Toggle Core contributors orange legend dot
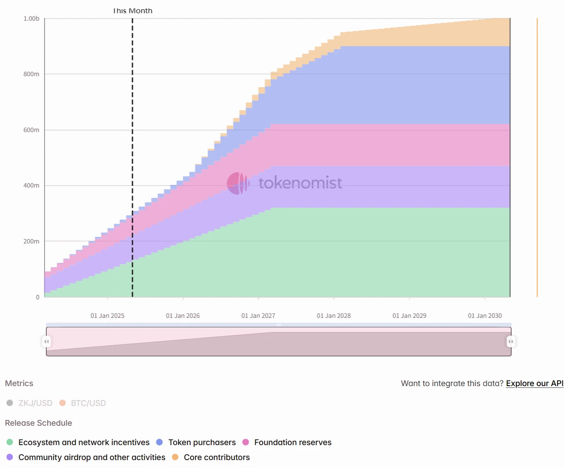The width and height of the screenshot is (565, 468). tap(175, 457)
